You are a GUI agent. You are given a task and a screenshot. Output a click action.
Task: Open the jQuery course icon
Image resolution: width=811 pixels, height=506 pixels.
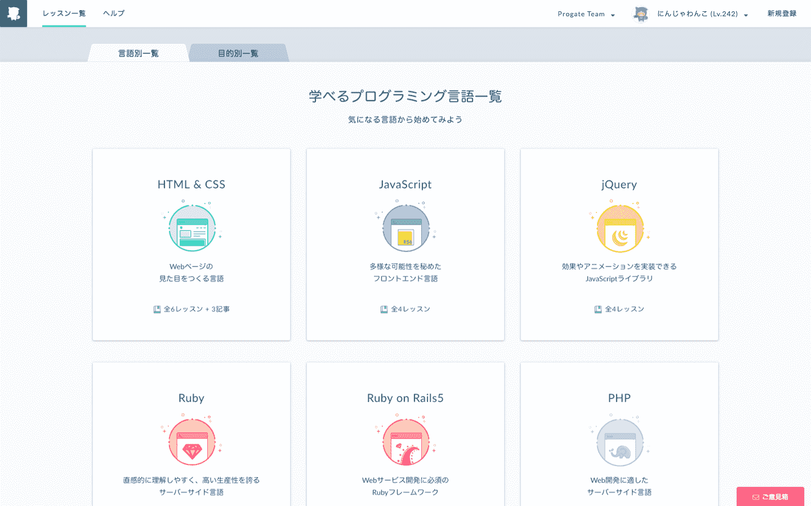point(620,228)
